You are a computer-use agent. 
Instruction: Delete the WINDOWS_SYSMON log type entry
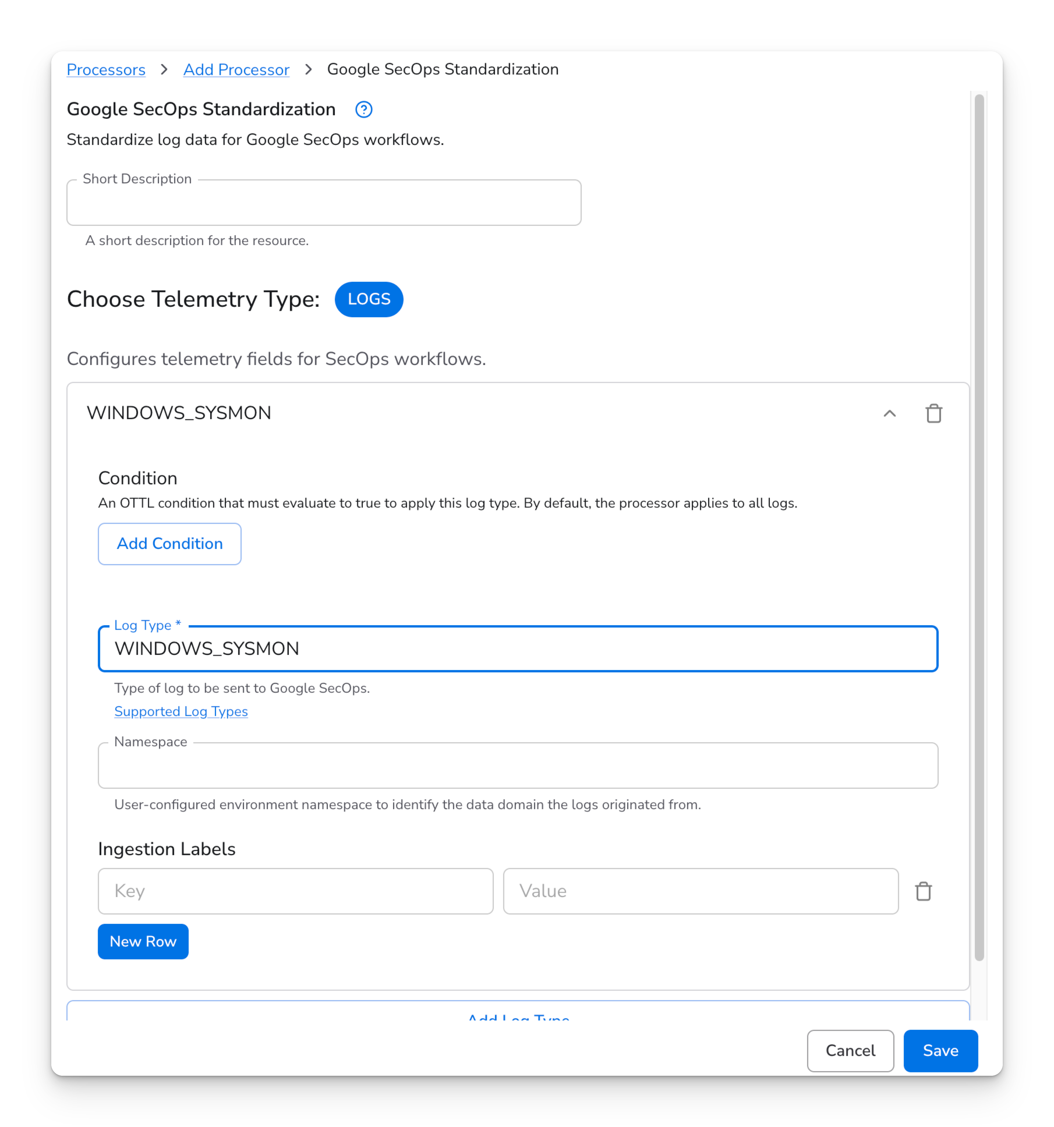click(x=933, y=413)
